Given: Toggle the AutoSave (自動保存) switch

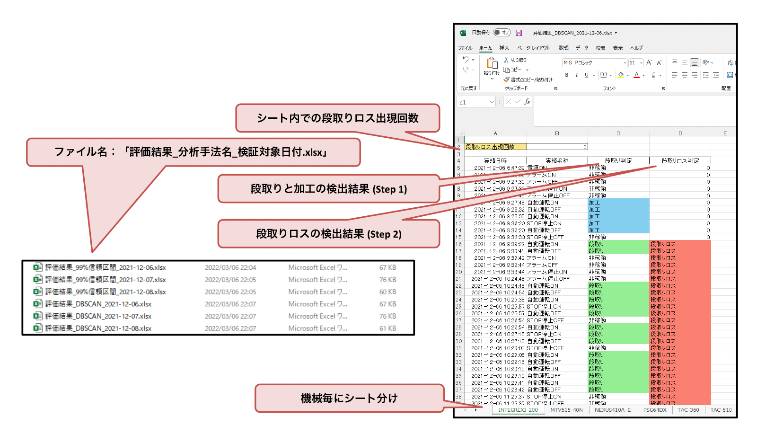Looking at the screenshot, I should [502, 33].
